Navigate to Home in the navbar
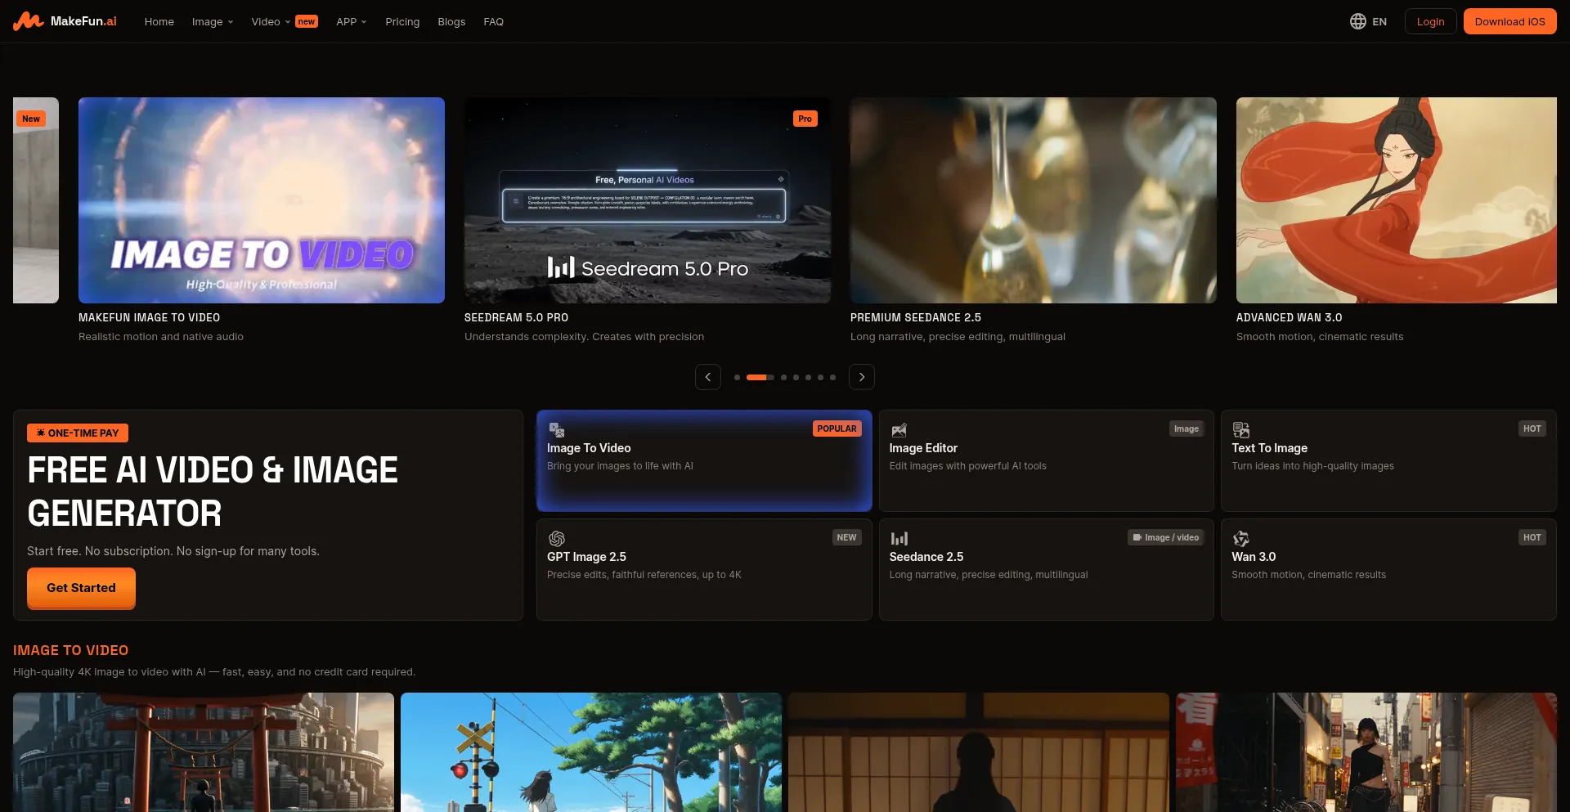This screenshot has height=812, width=1570. pyautogui.click(x=159, y=22)
